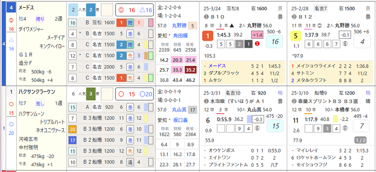The image size is (376, 172).
Task: Click the 捲り running-style badge under メードス
Action: coord(40,19)
